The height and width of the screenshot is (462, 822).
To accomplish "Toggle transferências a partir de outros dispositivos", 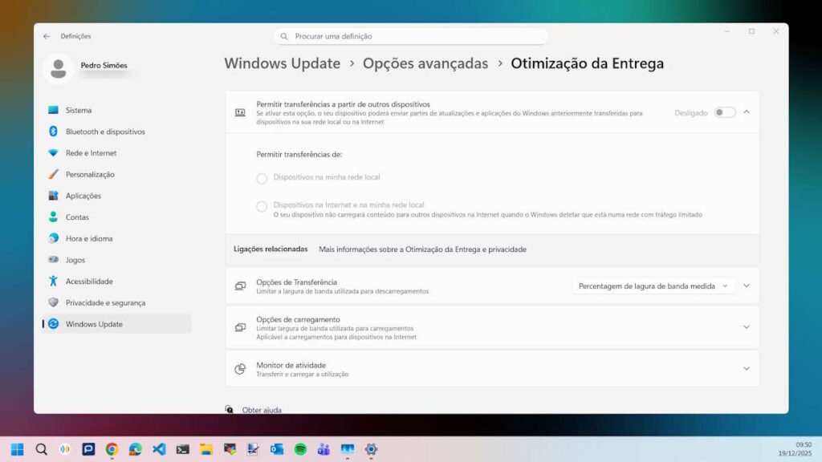I will [723, 112].
